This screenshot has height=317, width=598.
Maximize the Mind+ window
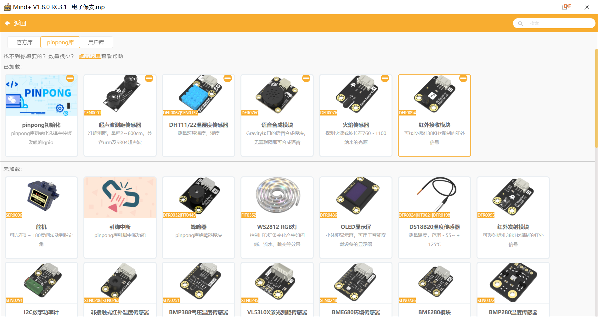point(565,7)
